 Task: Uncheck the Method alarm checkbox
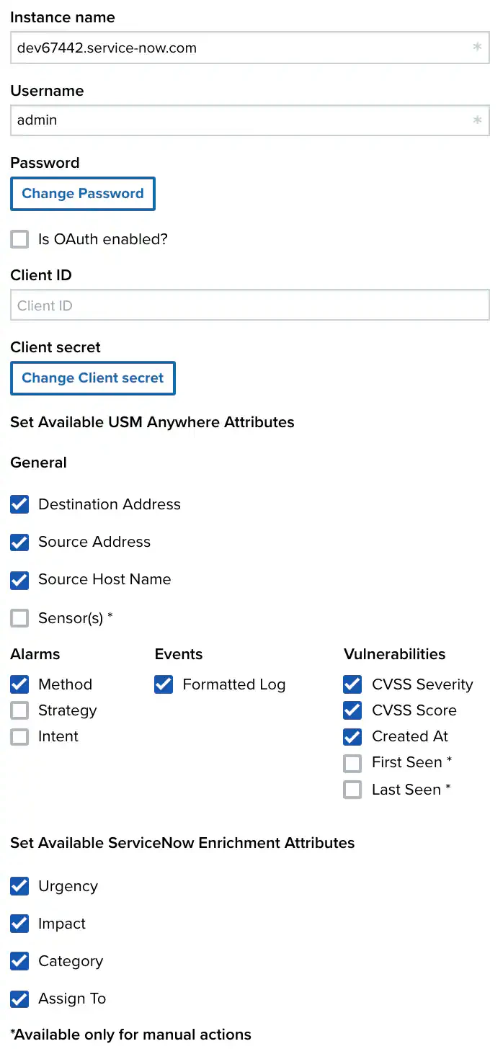tap(19, 684)
